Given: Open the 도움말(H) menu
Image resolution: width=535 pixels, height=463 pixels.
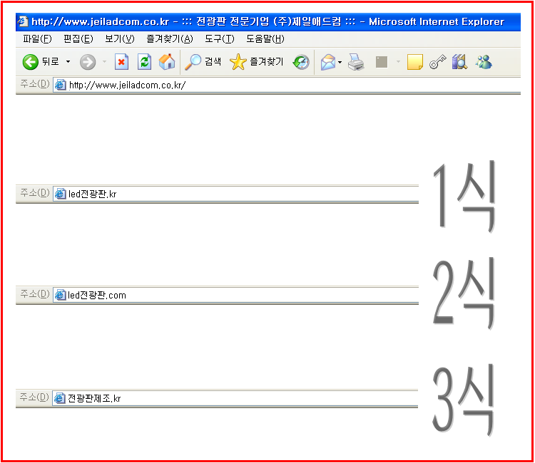Looking at the screenshot, I should pyautogui.click(x=265, y=39).
